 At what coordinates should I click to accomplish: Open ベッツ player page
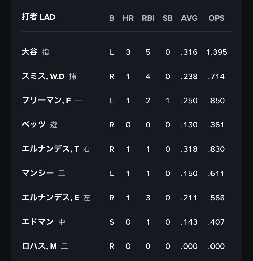34,125
